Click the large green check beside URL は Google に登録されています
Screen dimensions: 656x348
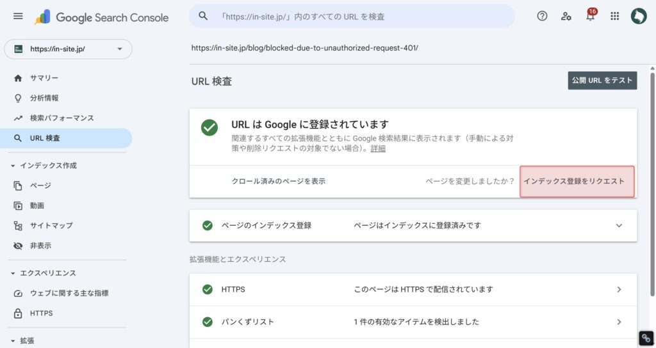pos(209,128)
